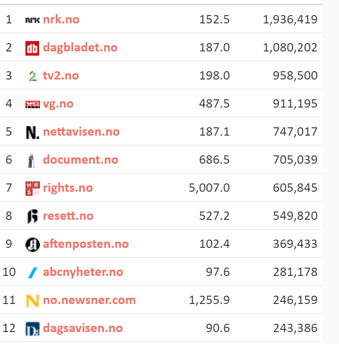Click the Dagsavisen blue logo icon

(32, 328)
